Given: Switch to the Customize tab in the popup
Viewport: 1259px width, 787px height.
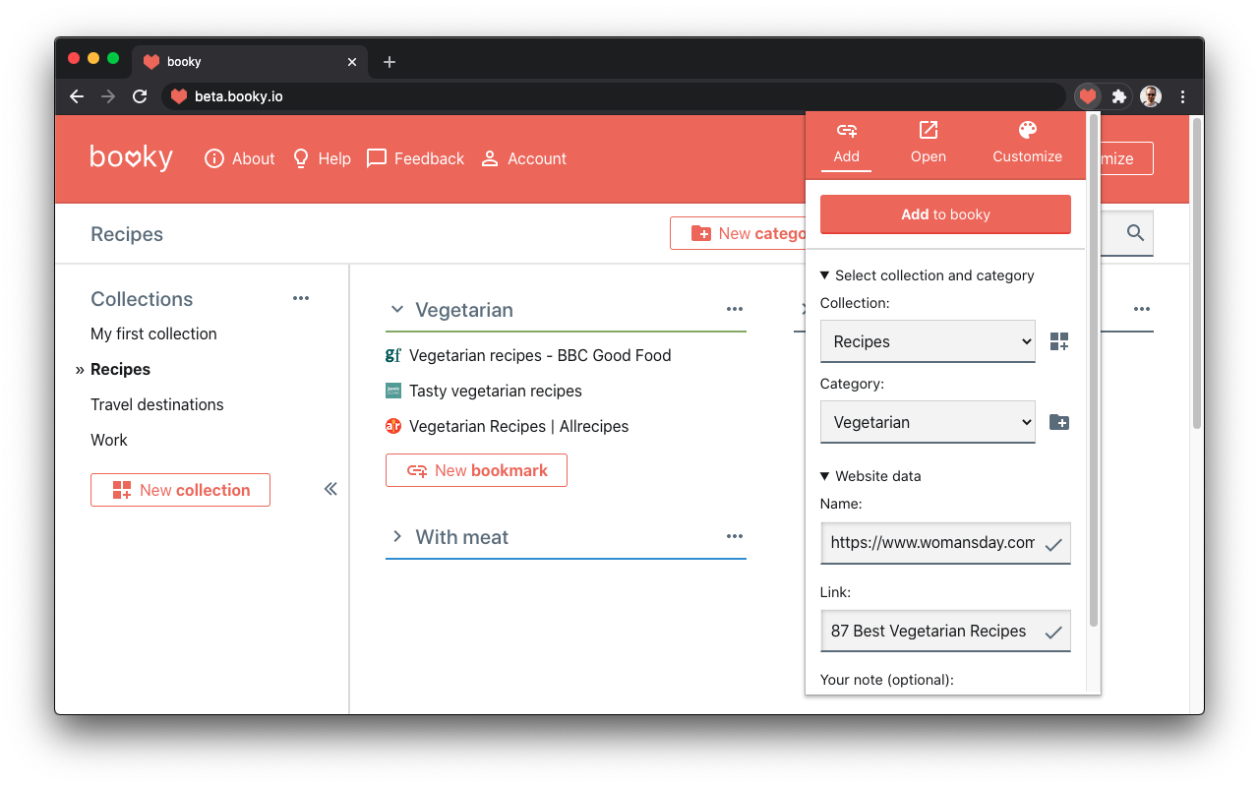Looking at the screenshot, I should [x=1027, y=143].
